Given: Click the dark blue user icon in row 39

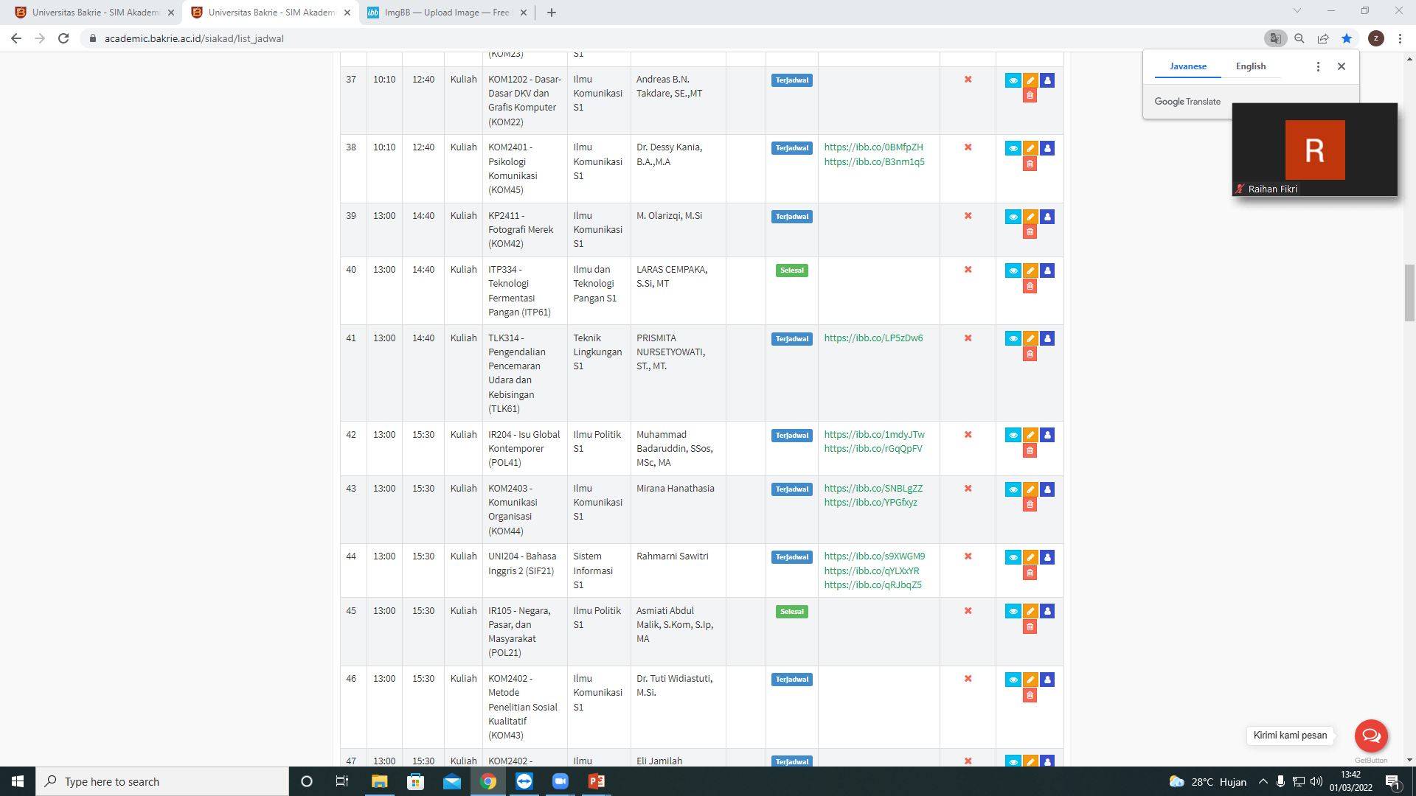Looking at the screenshot, I should coord(1047,217).
